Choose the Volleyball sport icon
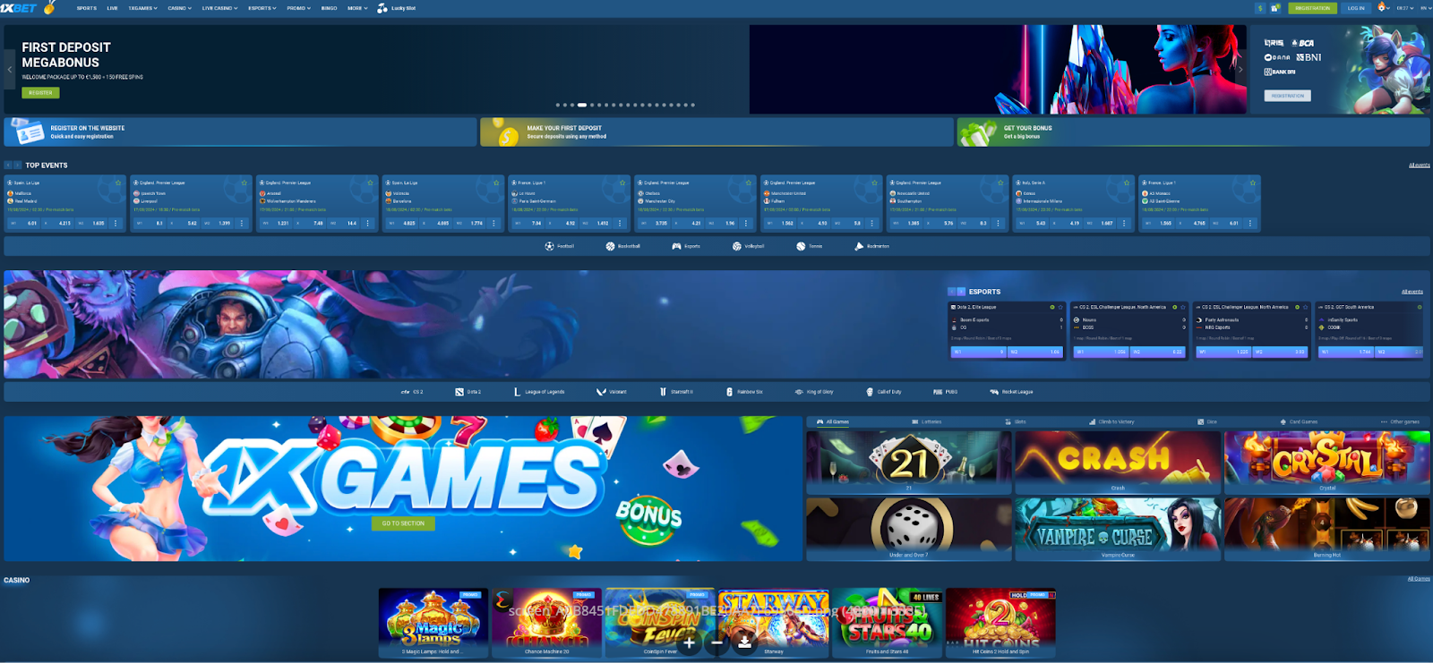This screenshot has height=663, width=1433. pyautogui.click(x=736, y=246)
